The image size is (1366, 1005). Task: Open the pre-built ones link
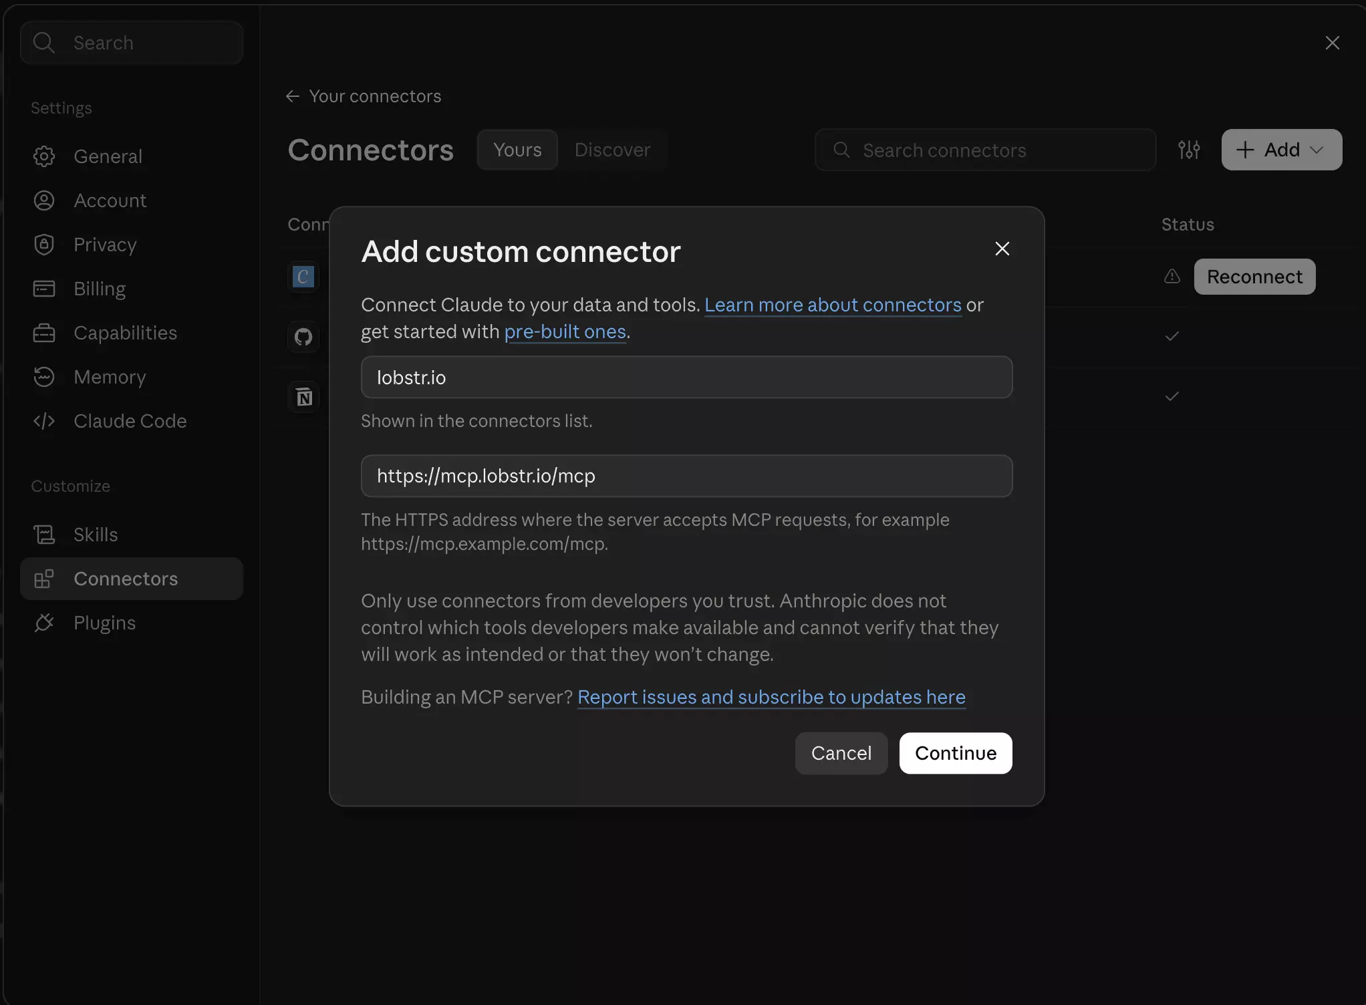click(x=565, y=331)
